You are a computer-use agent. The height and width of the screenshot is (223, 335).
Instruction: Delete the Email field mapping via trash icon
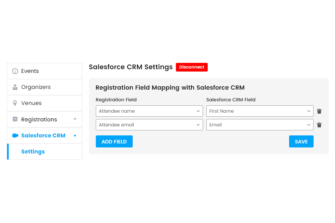coord(319,125)
